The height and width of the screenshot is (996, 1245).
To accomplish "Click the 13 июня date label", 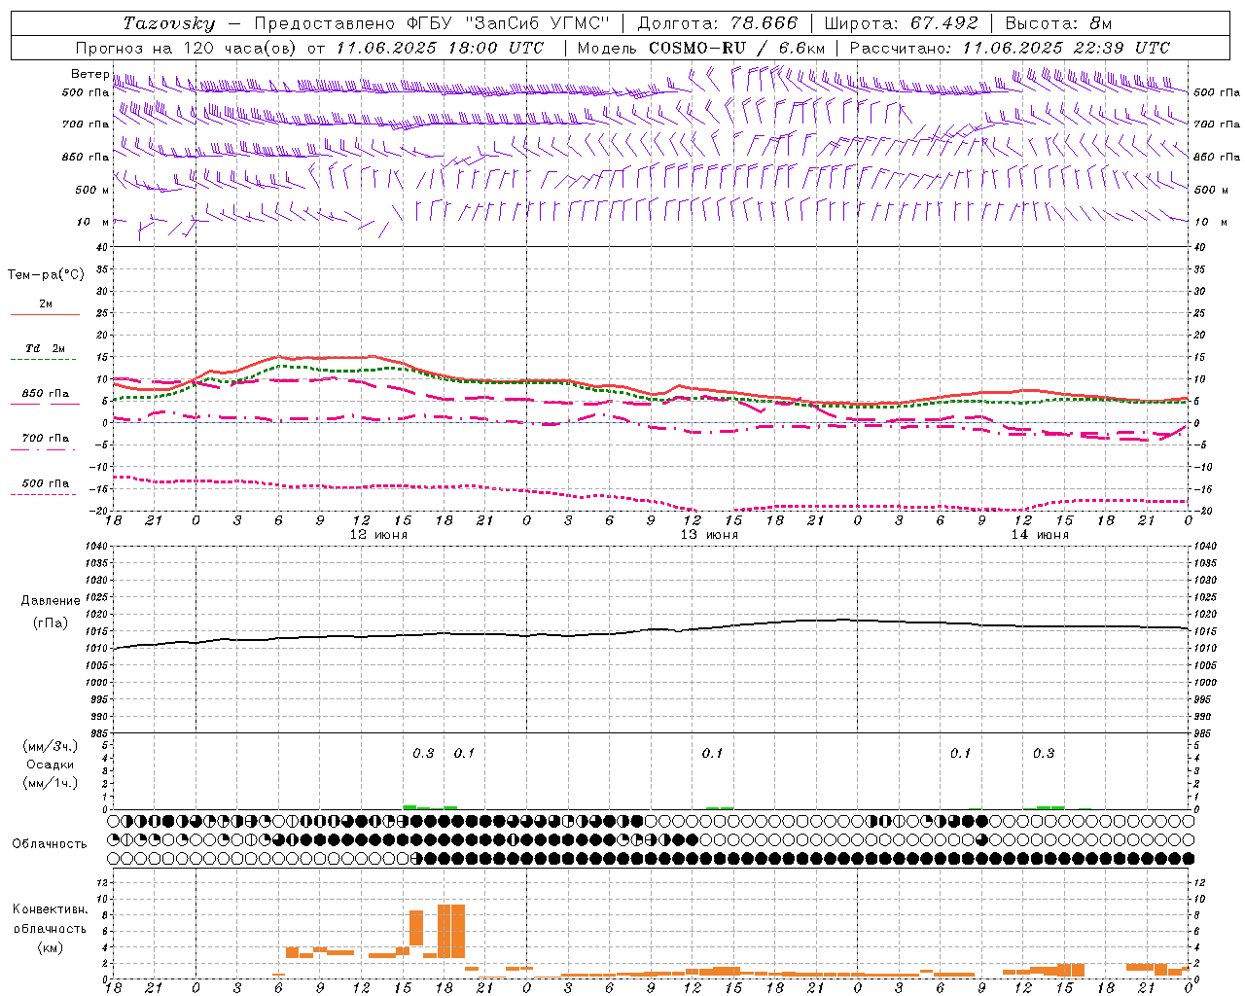I will coord(709,535).
